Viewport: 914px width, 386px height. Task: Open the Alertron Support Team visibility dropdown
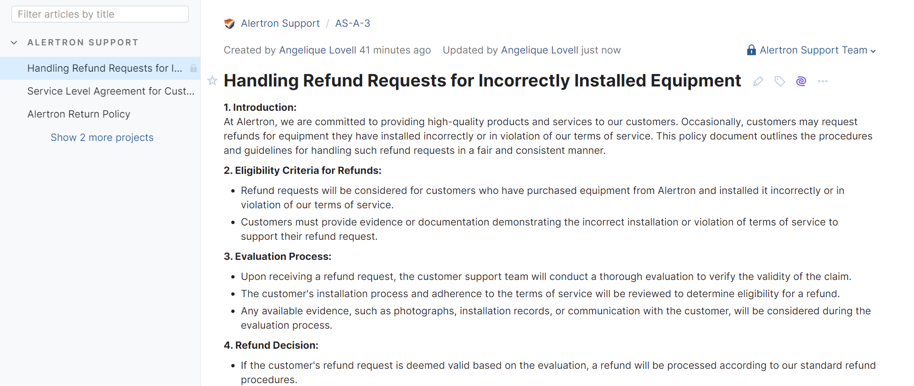818,50
